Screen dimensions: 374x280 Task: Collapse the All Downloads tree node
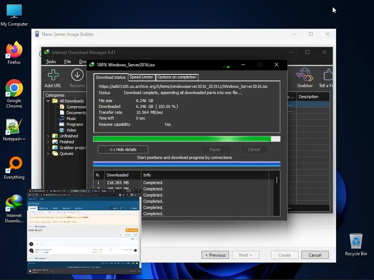[x=48, y=101]
